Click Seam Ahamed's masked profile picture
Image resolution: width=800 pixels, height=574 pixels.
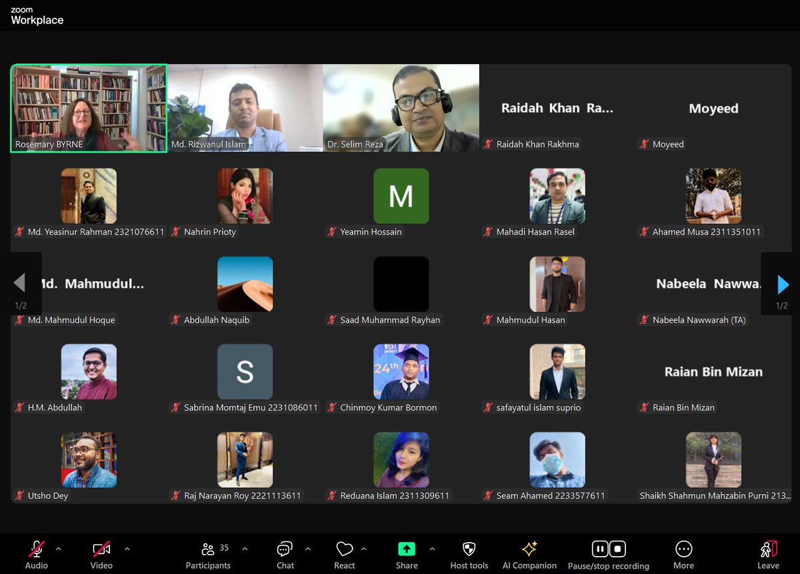point(557,459)
